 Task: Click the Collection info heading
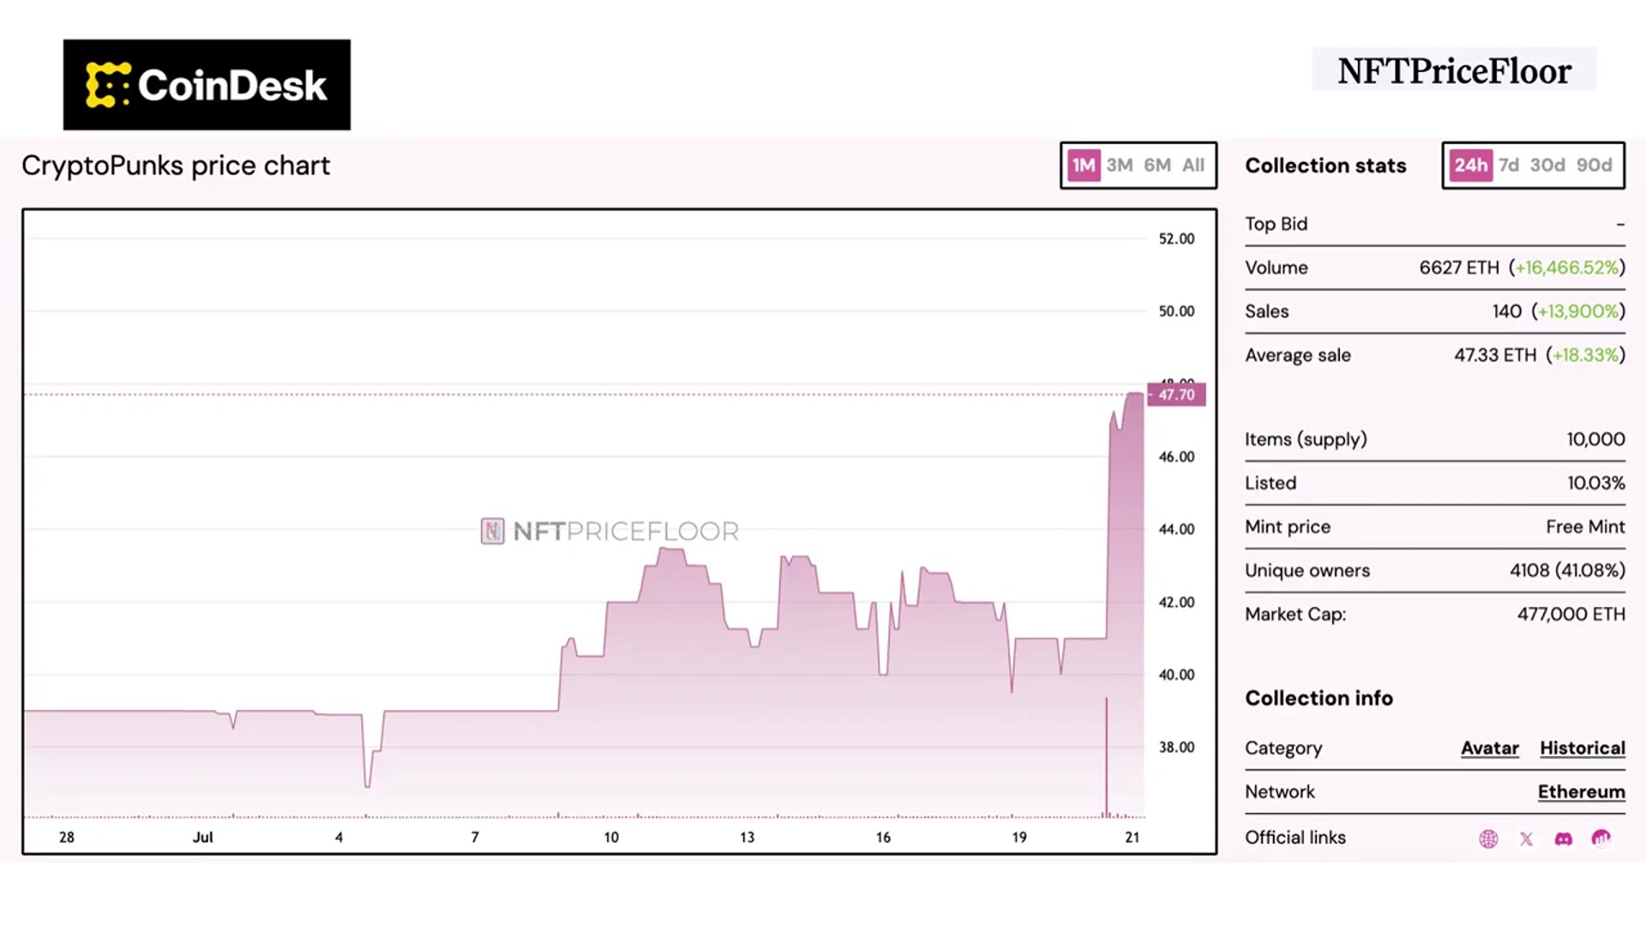pos(1319,698)
